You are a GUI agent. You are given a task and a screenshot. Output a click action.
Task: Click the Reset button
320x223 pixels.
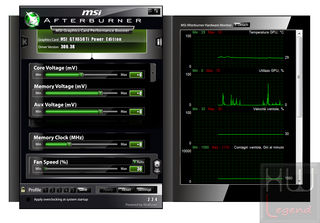coord(126,190)
